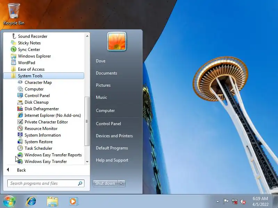Open Dove user folder
The height and width of the screenshot is (208, 278).
tap(100, 61)
